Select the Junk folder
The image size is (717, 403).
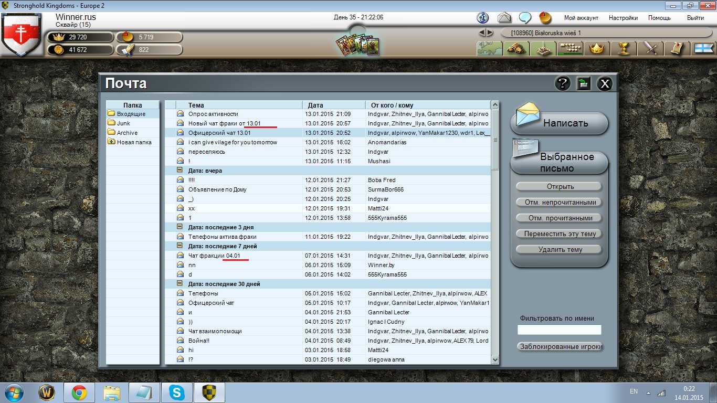point(133,123)
